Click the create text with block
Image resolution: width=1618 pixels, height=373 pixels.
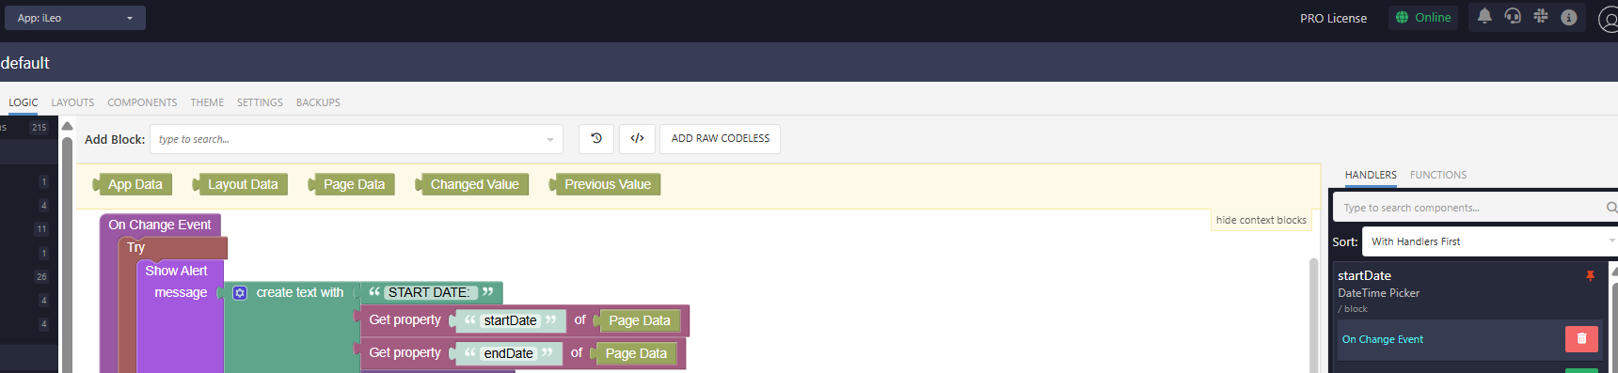pos(300,293)
